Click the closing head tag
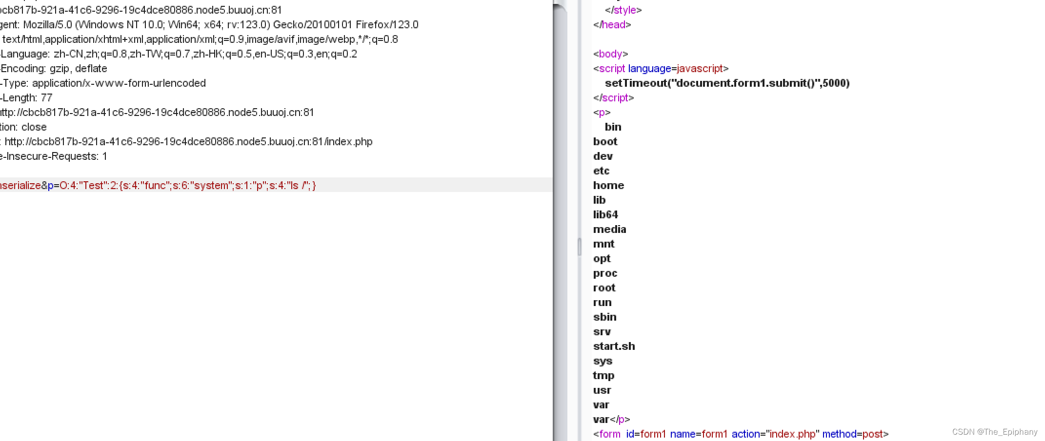The image size is (1045, 441). [612, 24]
